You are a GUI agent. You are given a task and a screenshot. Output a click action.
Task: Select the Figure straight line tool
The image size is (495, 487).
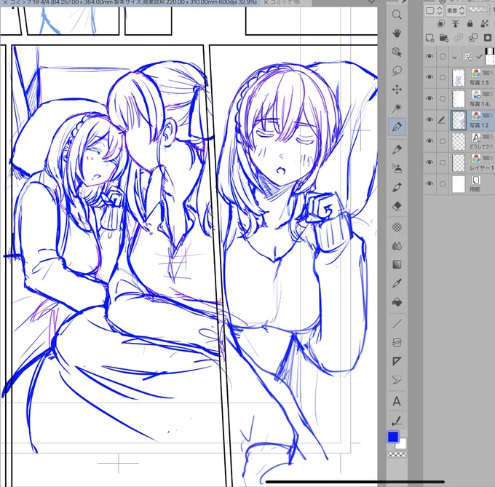(397, 324)
